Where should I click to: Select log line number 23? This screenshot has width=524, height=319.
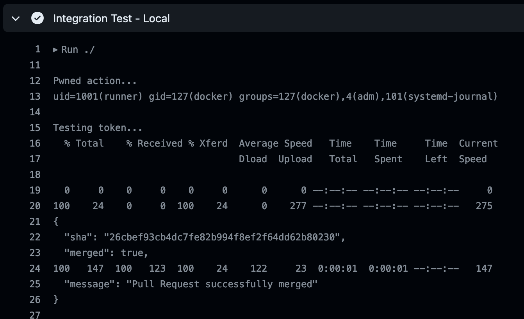point(35,253)
